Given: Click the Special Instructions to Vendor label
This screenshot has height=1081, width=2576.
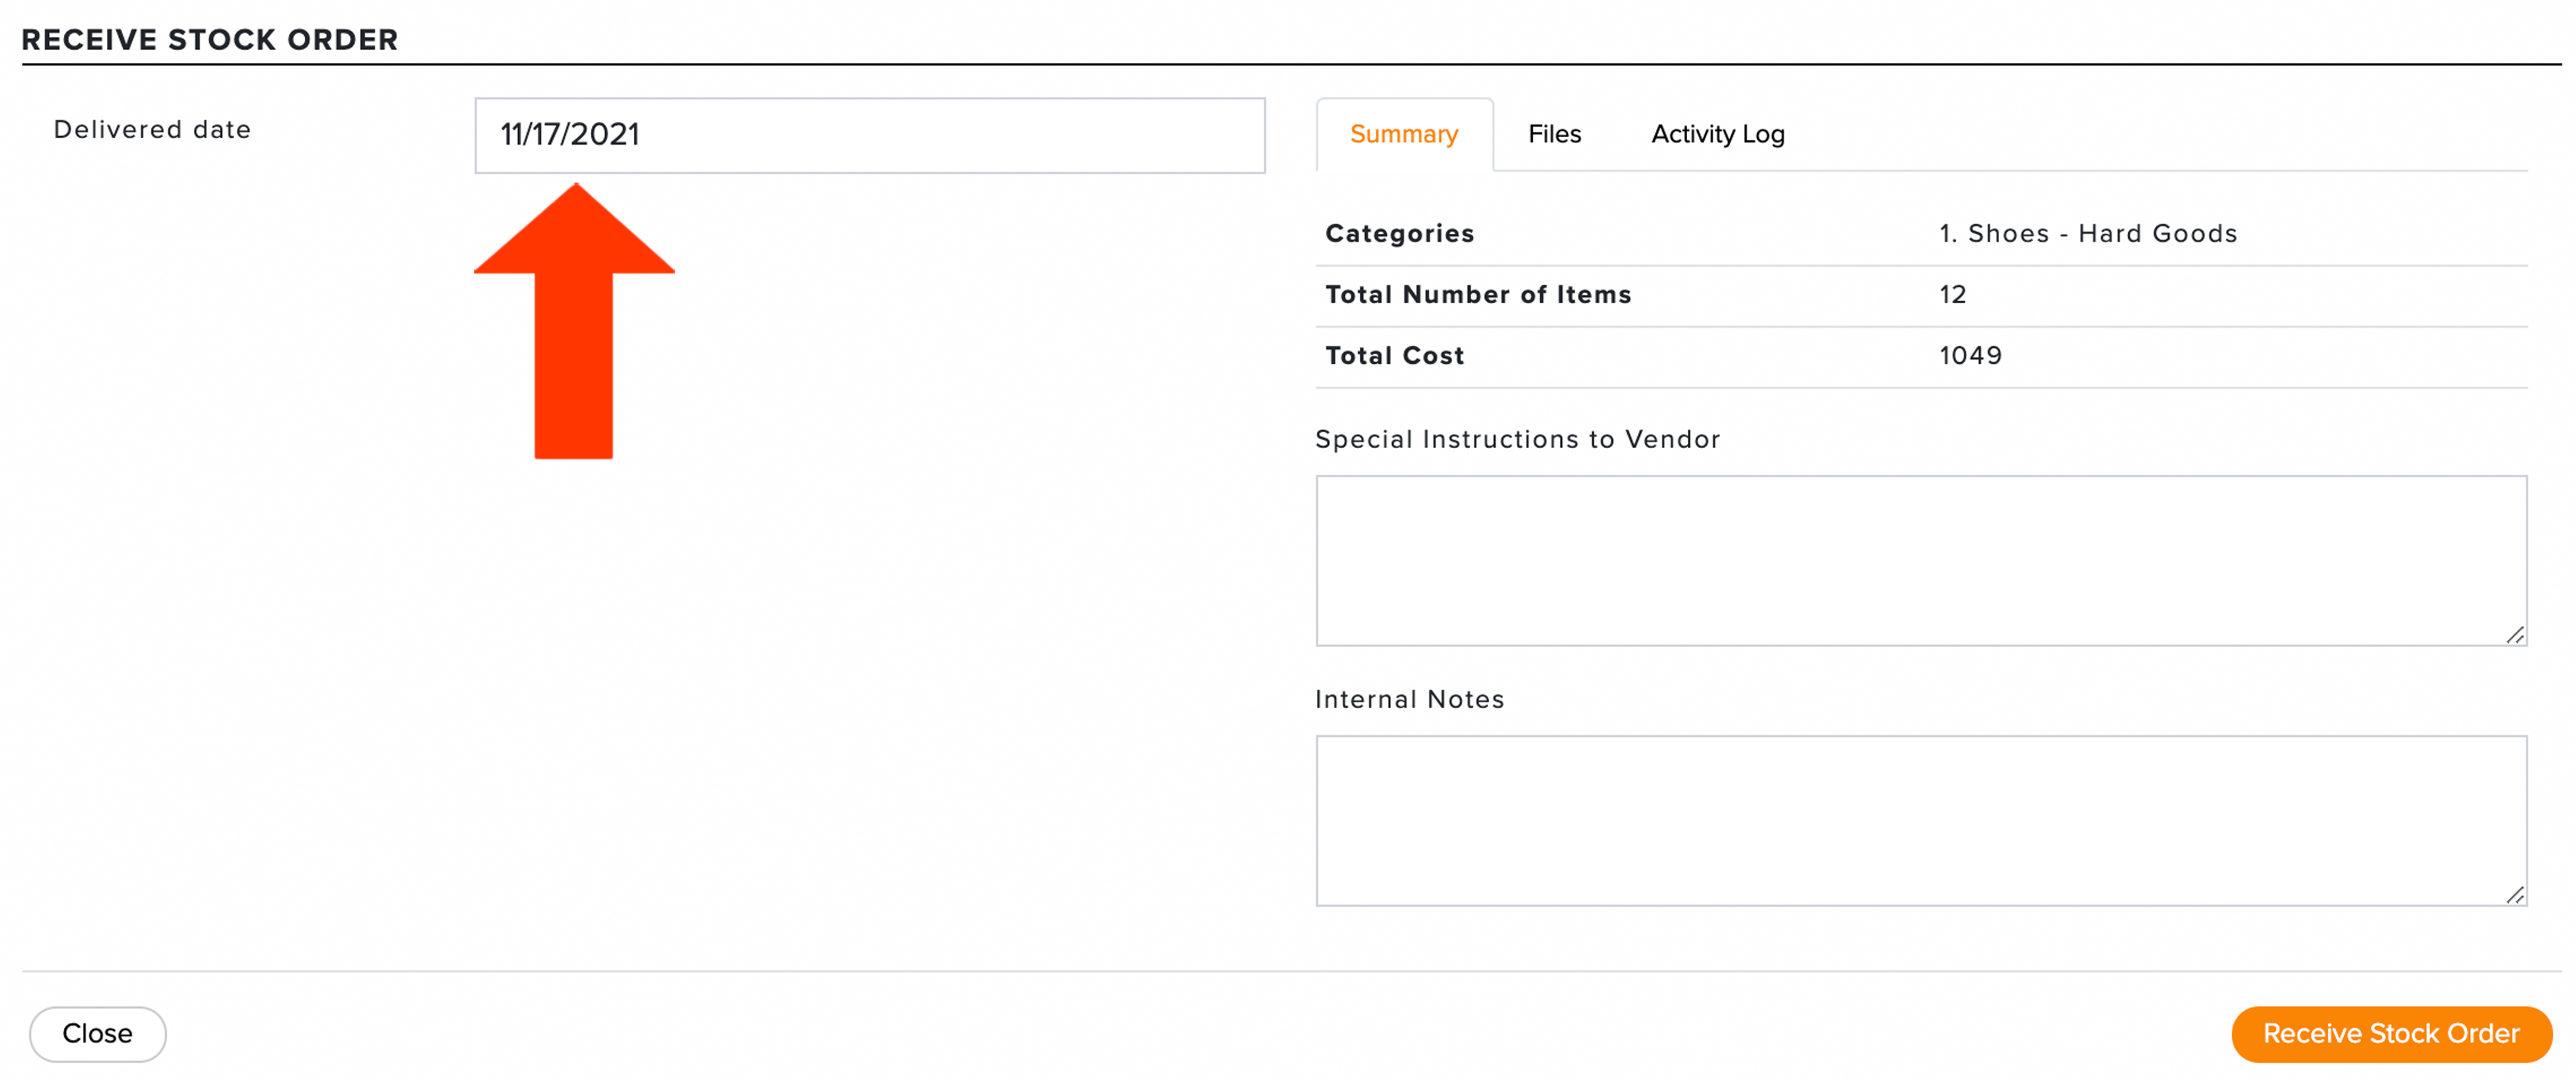Looking at the screenshot, I should (x=1517, y=439).
